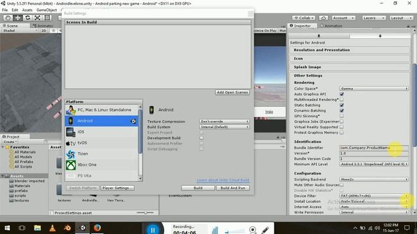Switch to the Inspector tab

point(302,26)
